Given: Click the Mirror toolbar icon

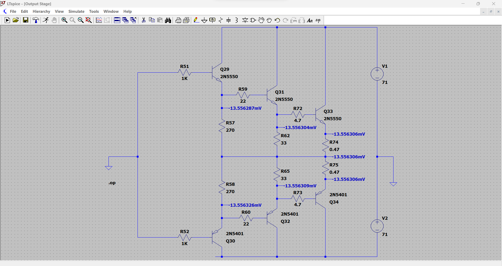Looking at the screenshot, I should point(302,20).
